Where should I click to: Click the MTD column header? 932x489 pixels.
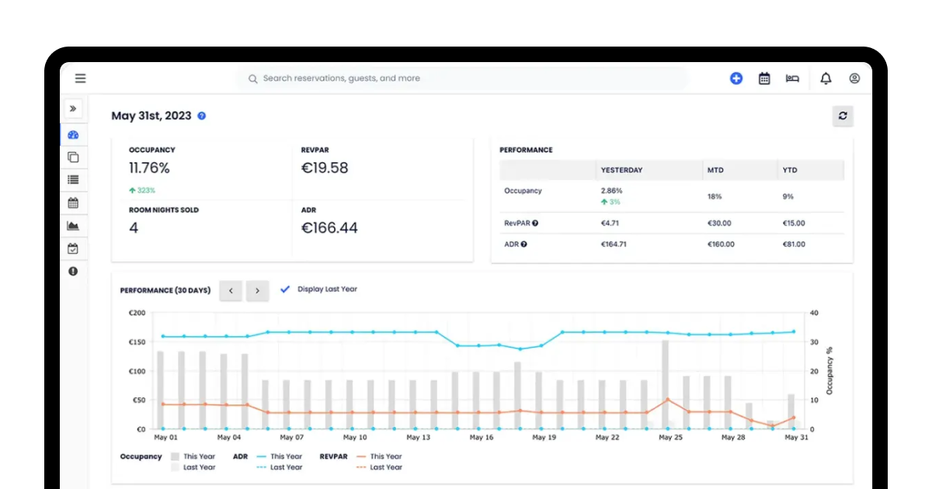point(715,170)
